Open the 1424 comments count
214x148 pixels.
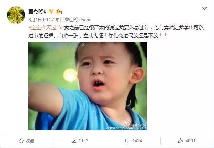click(x=137, y=141)
